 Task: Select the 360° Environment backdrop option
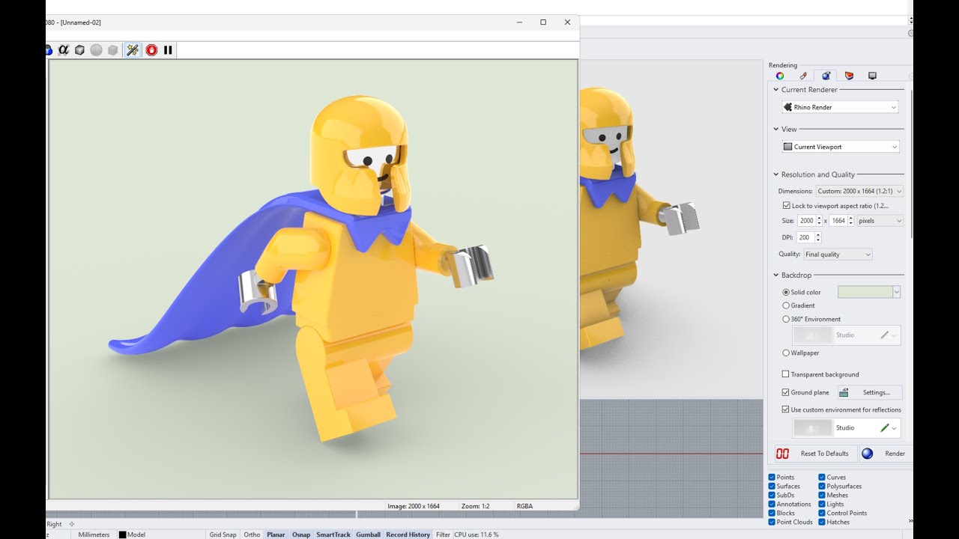[x=786, y=319]
